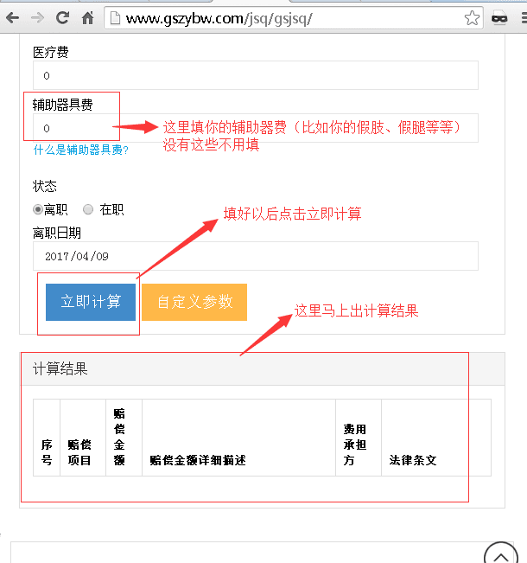This screenshot has height=563, width=527.
Task: Select the 在职 radio button
Action: tap(88, 209)
